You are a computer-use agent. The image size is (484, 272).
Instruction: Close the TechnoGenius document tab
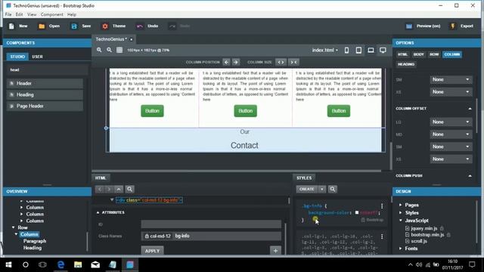tap(131, 39)
